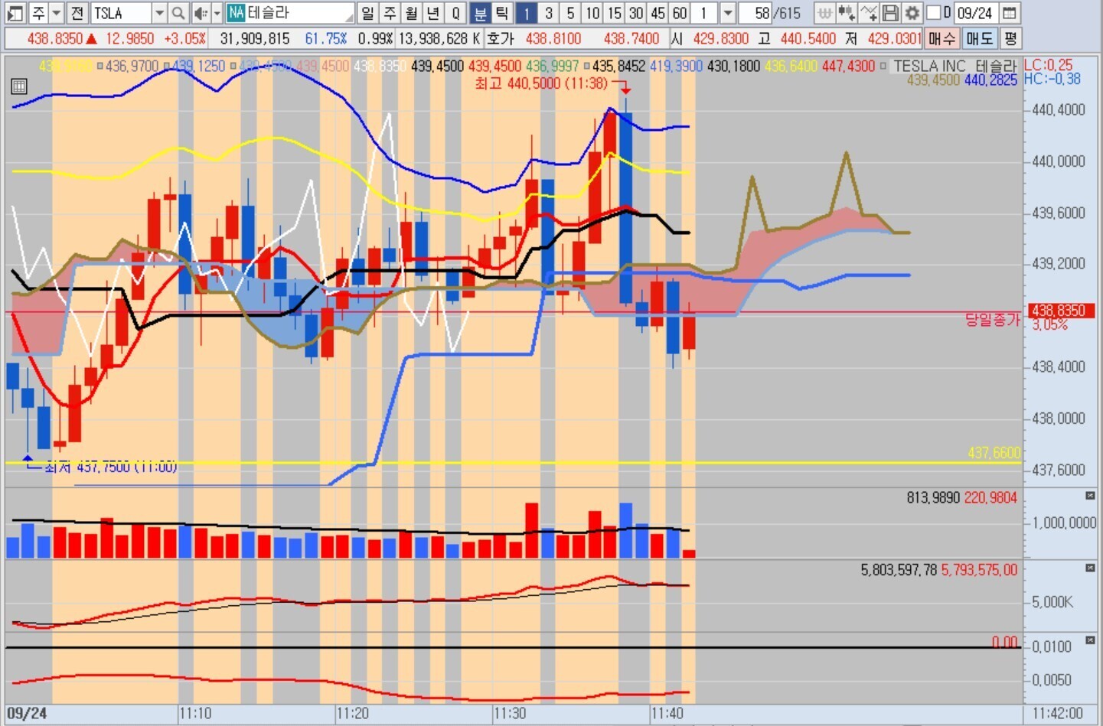Screen dimensions: 1103x726
Task: Click the LC:0.25 indicator value
Action: (1048, 65)
